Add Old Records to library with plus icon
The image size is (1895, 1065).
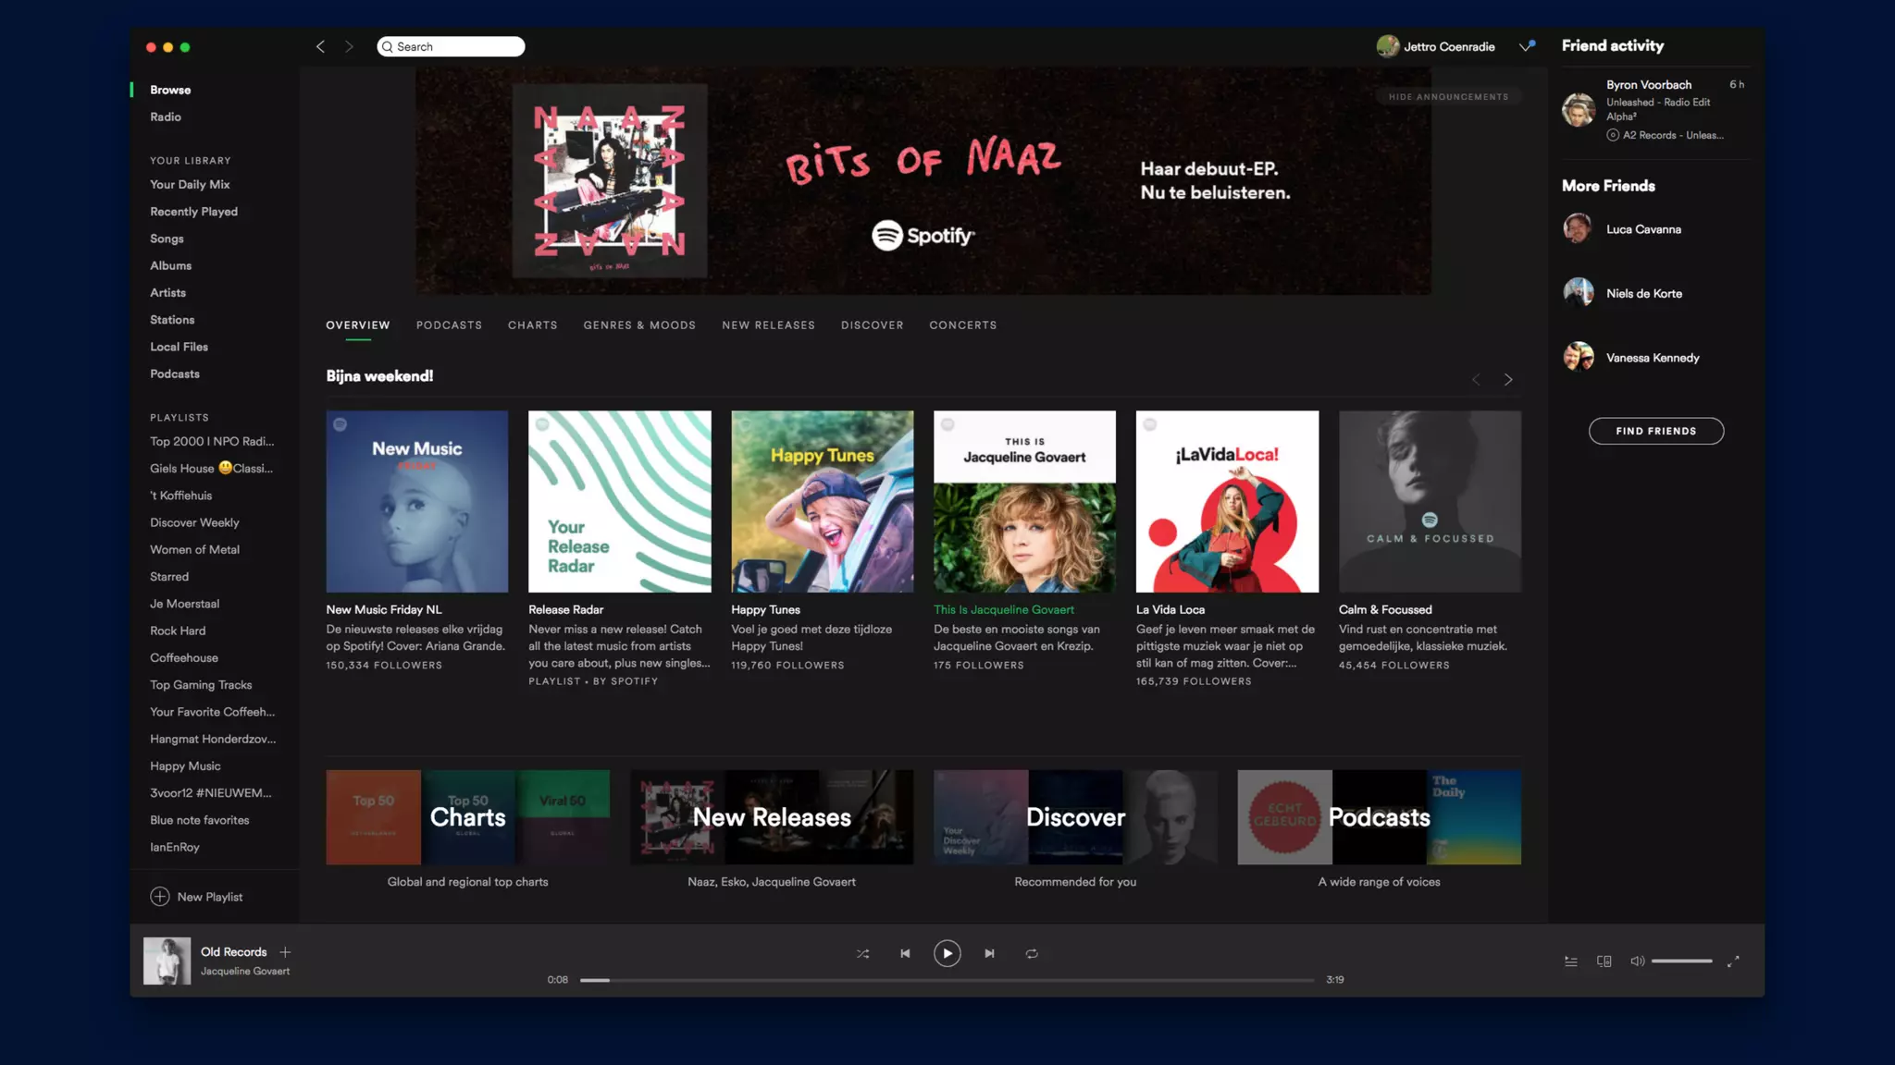tap(285, 952)
